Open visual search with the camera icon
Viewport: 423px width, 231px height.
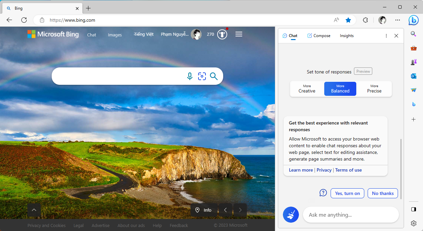coord(202,76)
